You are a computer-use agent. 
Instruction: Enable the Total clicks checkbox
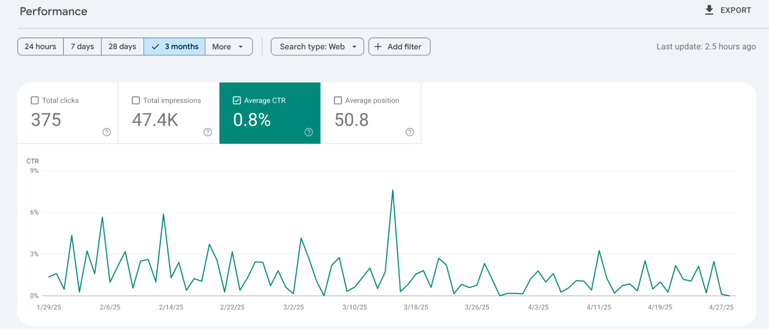35,100
